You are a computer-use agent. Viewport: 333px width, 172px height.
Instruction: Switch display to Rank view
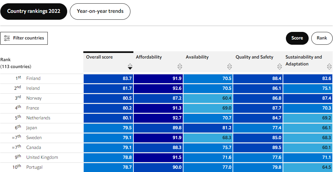pos(322,38)
